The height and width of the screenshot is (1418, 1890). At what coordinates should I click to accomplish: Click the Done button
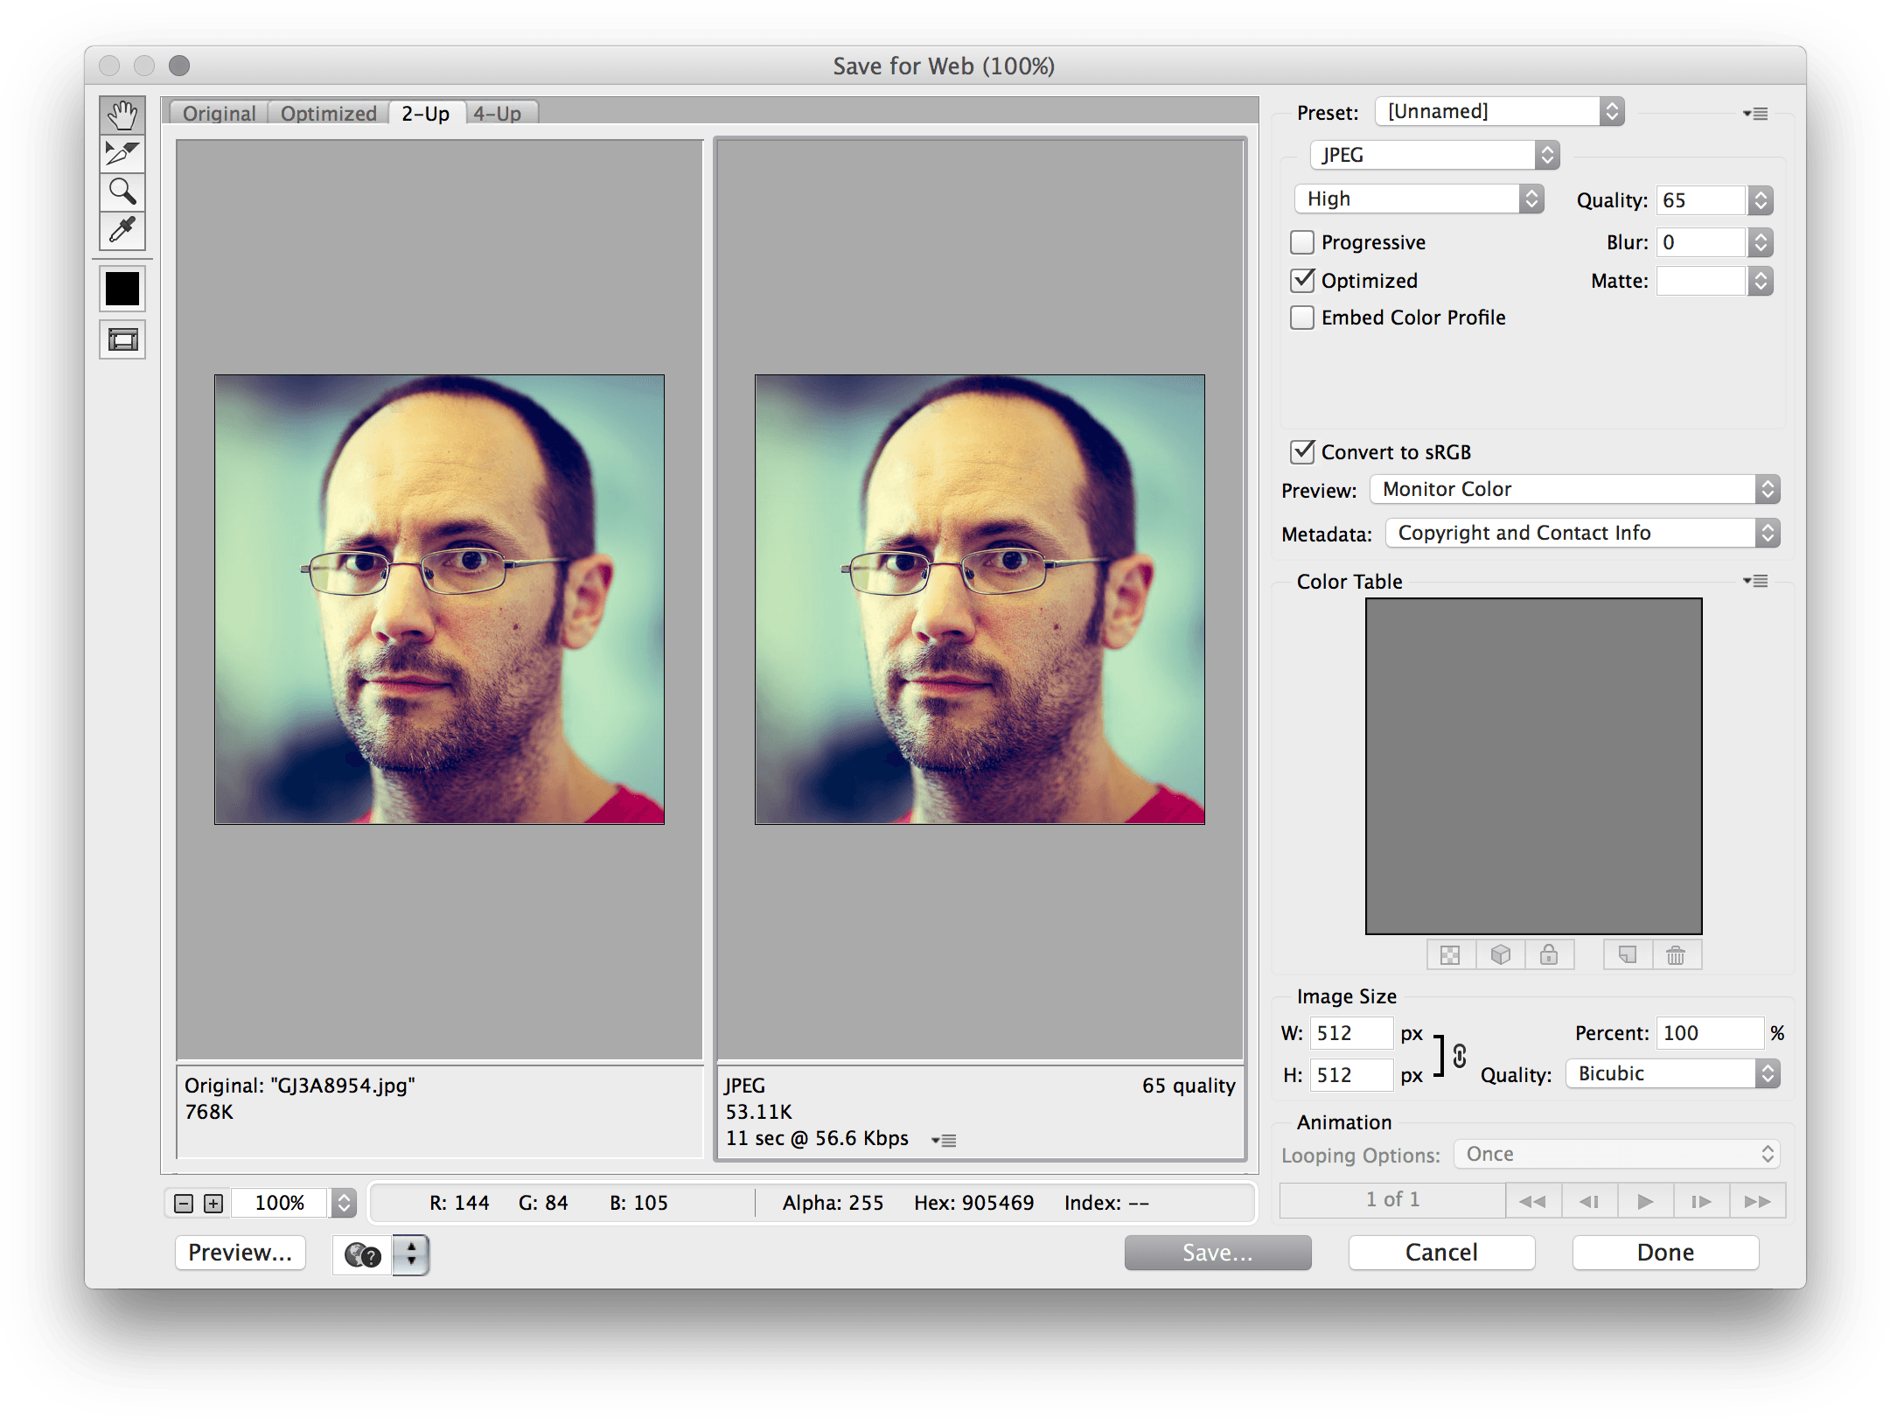click(x=1665, y=1253)
